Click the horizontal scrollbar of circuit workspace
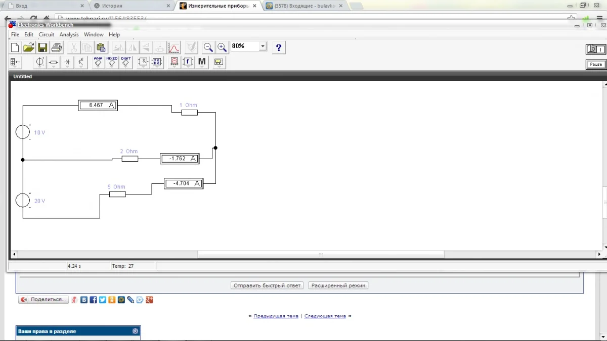This screenshot has width=607, height=341. (320, 254)
